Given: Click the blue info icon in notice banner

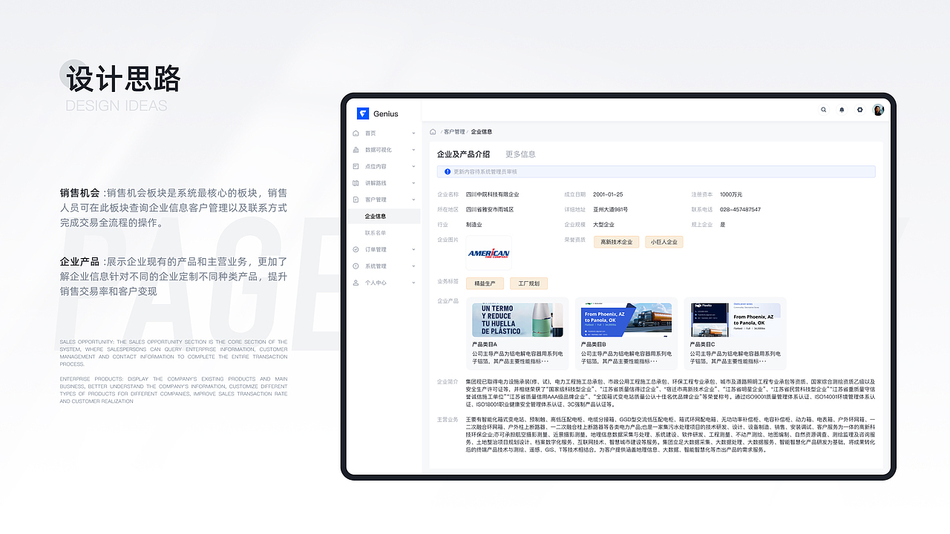Looking at the screenshot, I should 448,171.
